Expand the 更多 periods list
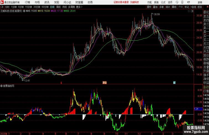The width and height of the screenshot is (209, 135). tap(79, 7)
